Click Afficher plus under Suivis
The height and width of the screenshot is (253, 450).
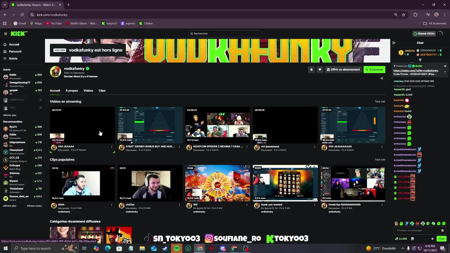pyautogui.click(x=9, y=115)
